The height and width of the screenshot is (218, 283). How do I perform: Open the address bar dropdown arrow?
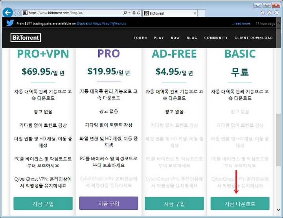(x=129, y=13)
